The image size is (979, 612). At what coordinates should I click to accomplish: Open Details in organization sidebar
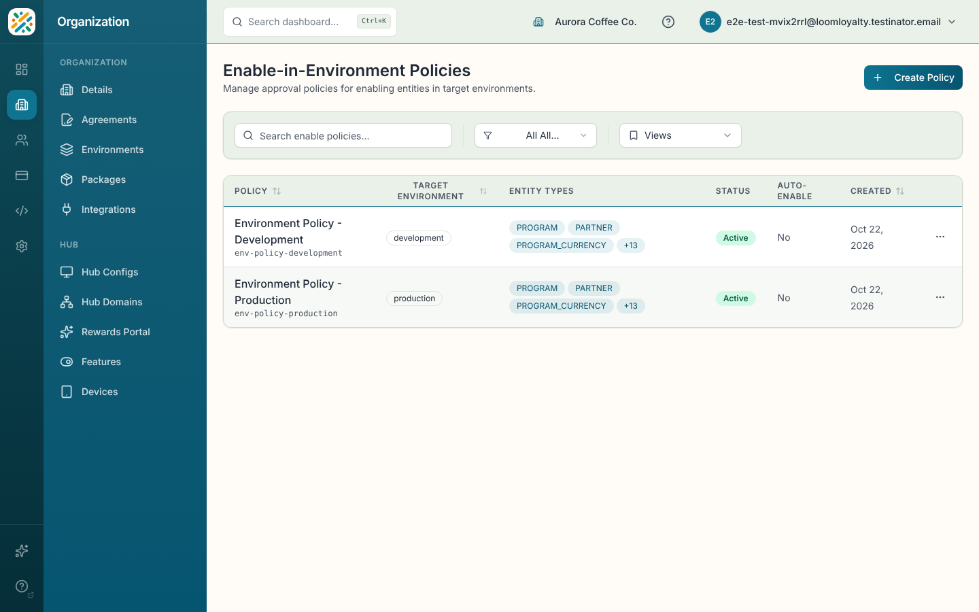point(125,90)
